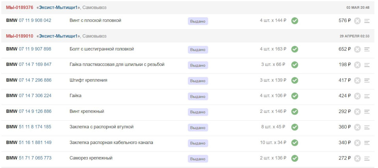
Task: Click green checkmark on Гайка 424 ₽ row
Action: tap(295, 96)
